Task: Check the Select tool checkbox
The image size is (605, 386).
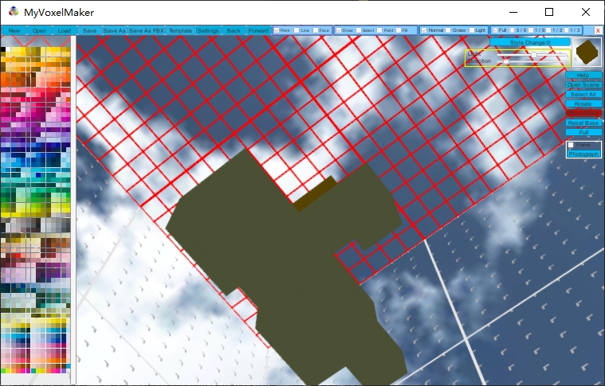Action: point(359,30)
